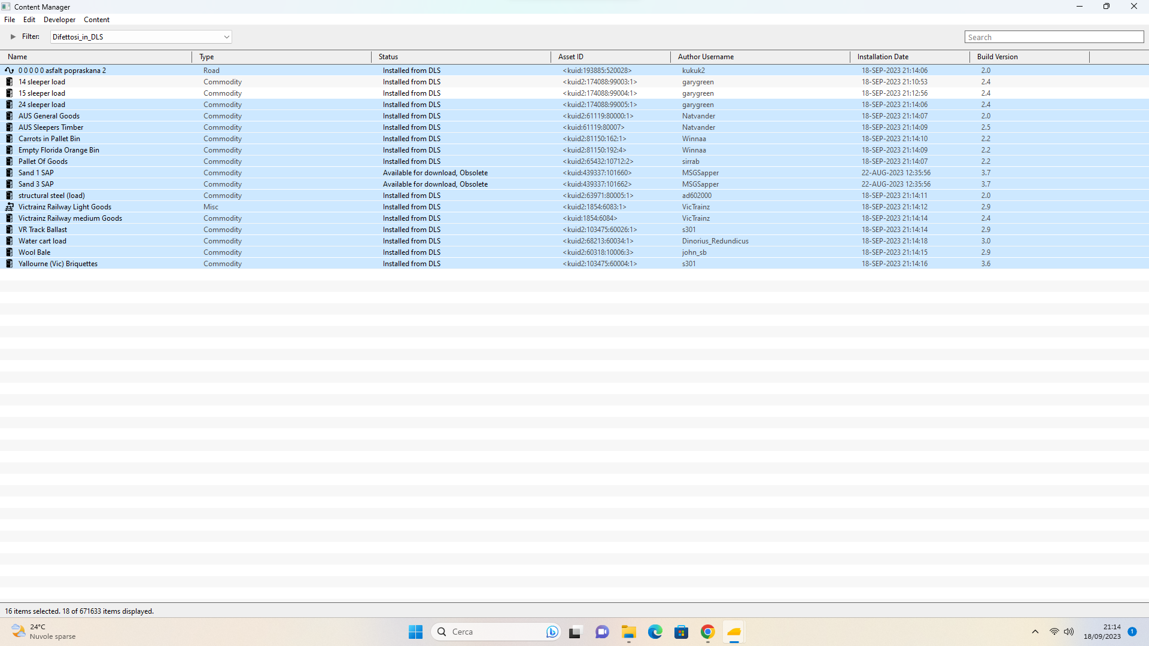Sort by the Asset ID column header
The height and width of the screenshot is (646, 1149).
610,57
